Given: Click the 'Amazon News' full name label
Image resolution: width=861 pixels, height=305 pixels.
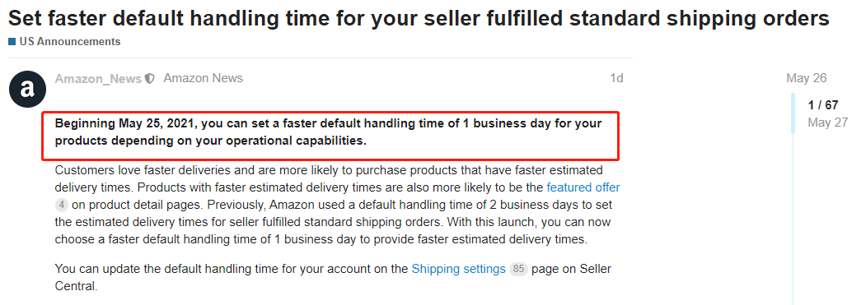Looking at the screenshot, I should pos(204,78).
